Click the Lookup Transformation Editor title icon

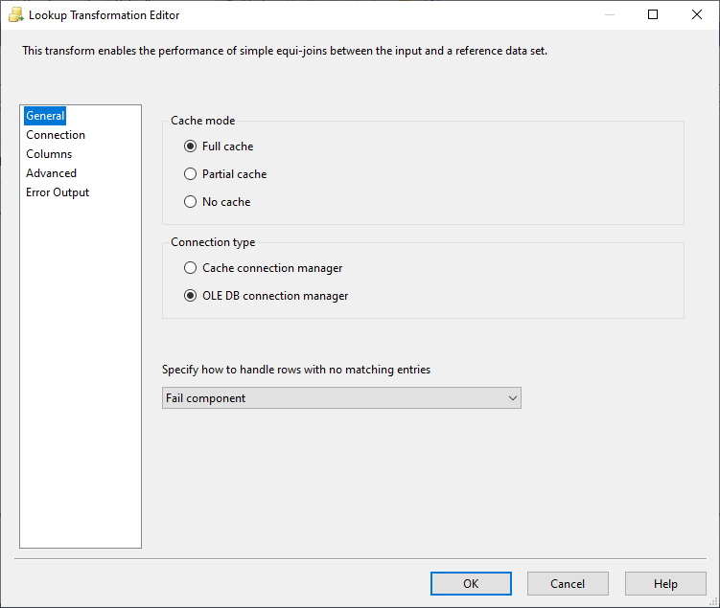pyautogui.click(x=15, y=15)
